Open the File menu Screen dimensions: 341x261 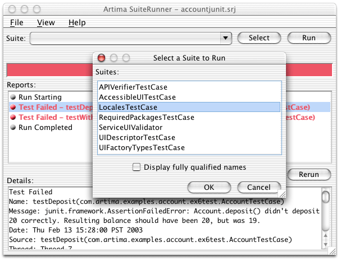[x=17, y=22]
